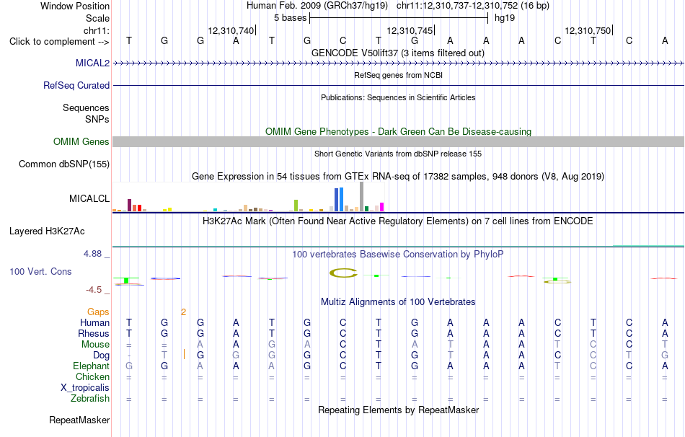This screenshot has height=437, width=685.
Task: Select the Dog alignment row label
Action: click(x=101, y=356)
